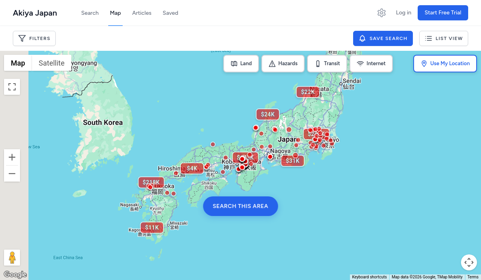The image size is (481, 280).
Task: Open the settings gear icon
Action: [381, 12]
